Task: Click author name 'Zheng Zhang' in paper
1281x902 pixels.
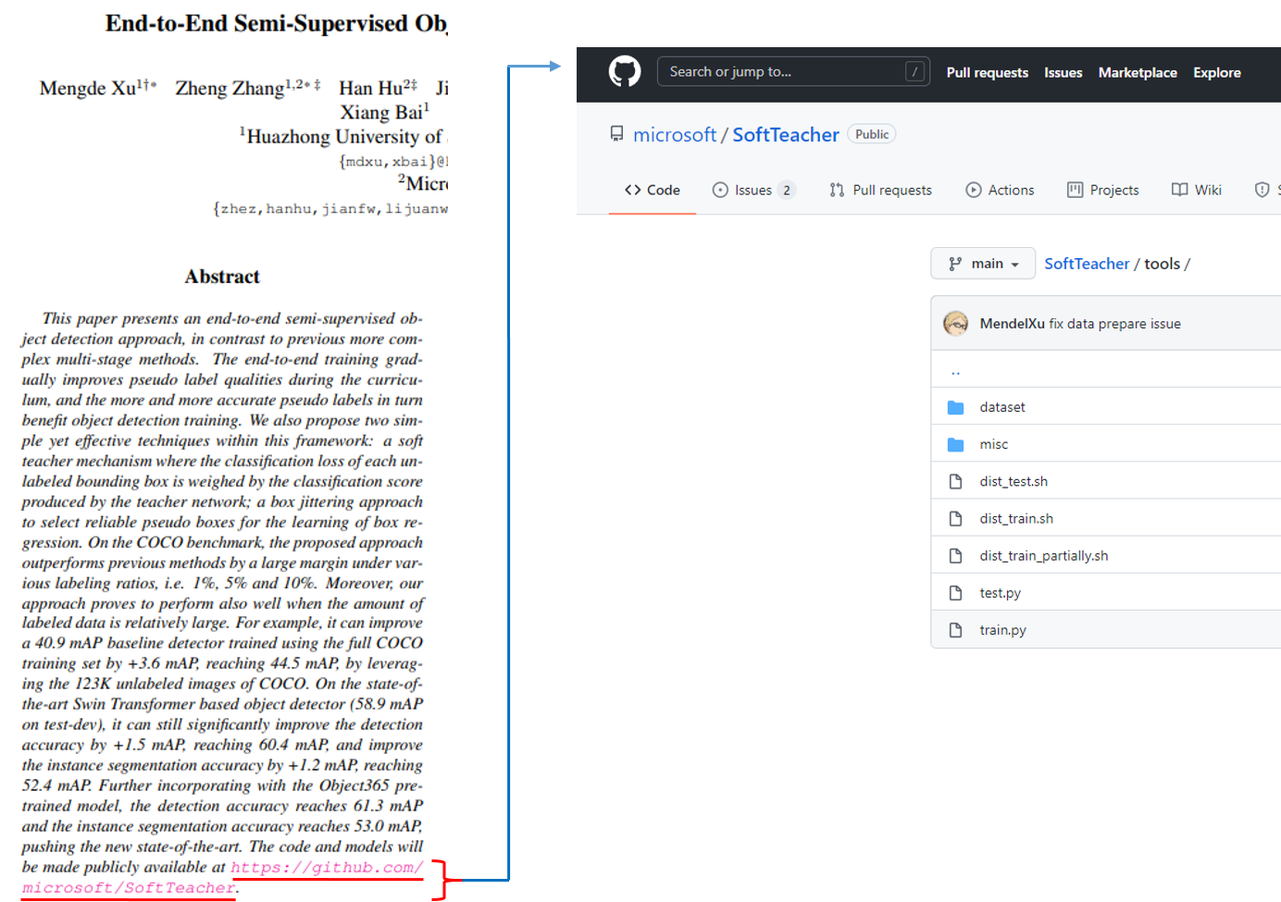Action: pyautogui.click(x=230, y=88)
